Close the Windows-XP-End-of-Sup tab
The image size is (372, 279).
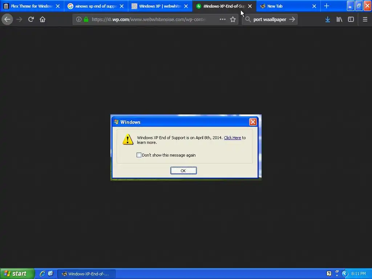pyautogui.click(x=250, y=6)
